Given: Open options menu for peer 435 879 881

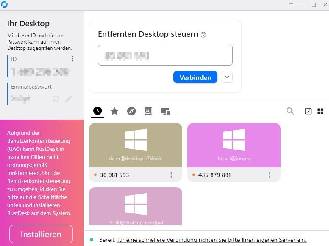Looking at the screenshot, I should (x=270, y=175).
